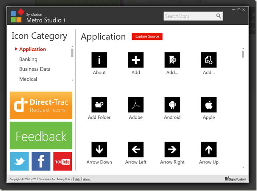Pick the add document icon tile
Screen dimensions: 257x191
pyautogui.click(x=209, y=60)
